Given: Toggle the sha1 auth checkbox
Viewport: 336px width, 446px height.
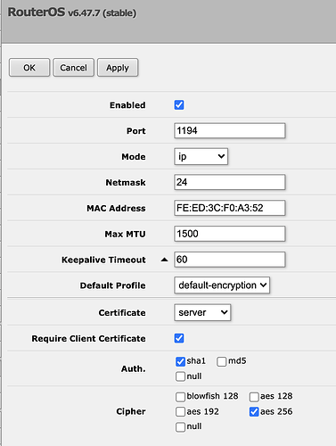Looking at the screenshot, I should coord(180,361).
